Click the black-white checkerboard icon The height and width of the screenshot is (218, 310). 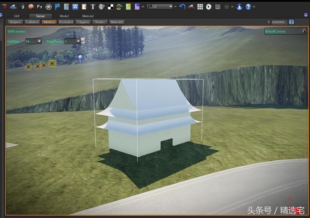[x=110, y=7]
